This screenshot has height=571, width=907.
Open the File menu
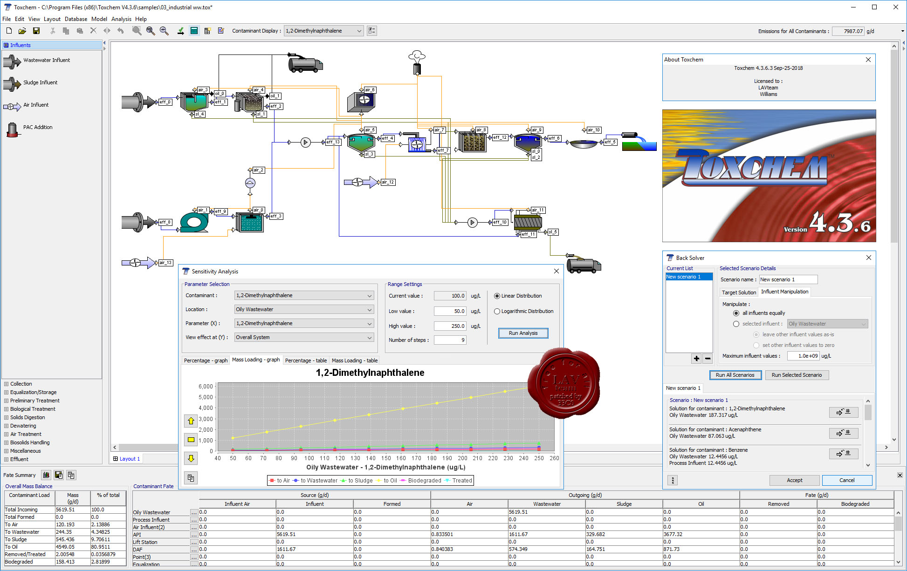[7, 19]
